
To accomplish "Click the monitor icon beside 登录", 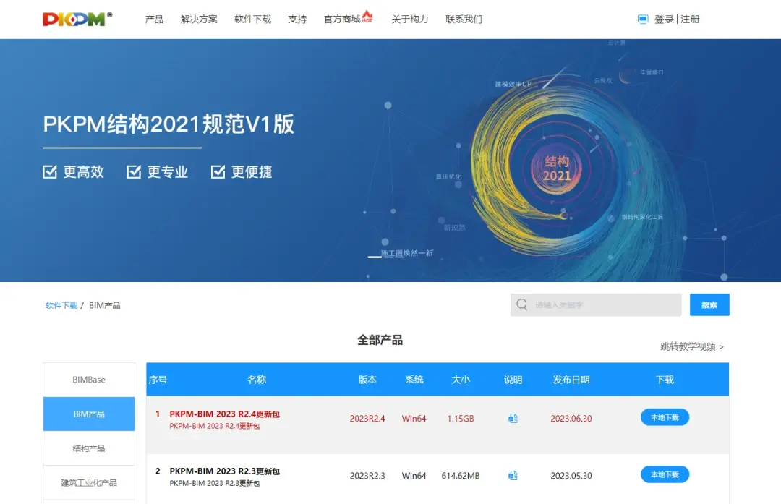I will coord(643,20).
